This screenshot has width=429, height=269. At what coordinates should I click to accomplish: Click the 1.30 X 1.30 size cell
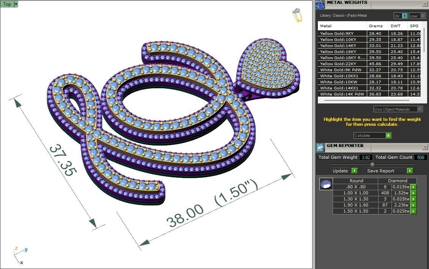tap(356, 199)
